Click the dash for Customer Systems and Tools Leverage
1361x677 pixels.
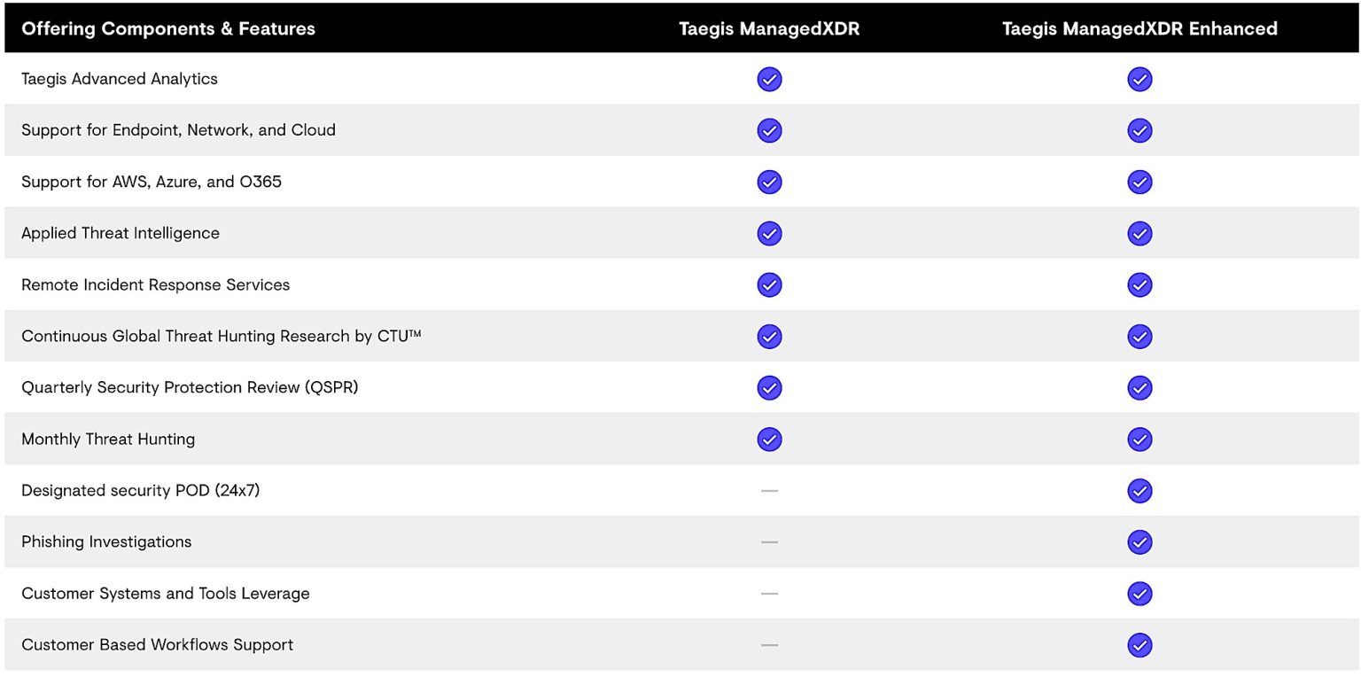click(769, 593)
